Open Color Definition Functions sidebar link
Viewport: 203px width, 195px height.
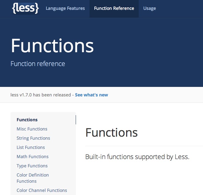[x=33, y=178]
